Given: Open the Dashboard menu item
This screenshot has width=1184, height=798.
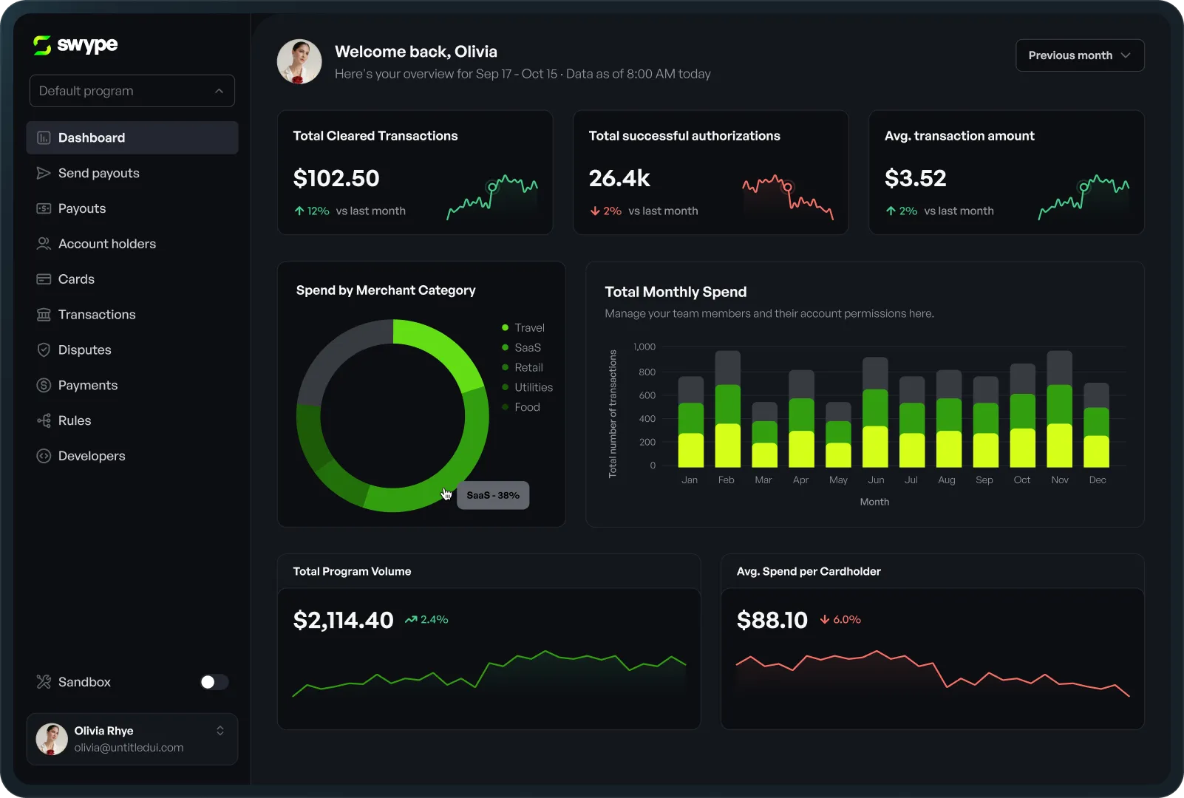Looking at the screenshot, I should click(x=132, y=138).
